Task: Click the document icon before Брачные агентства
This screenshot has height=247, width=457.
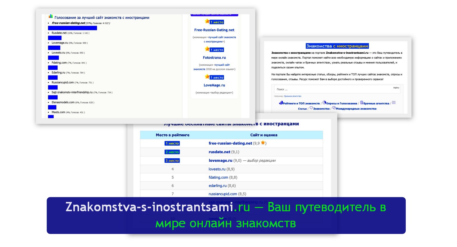Action: 362,103
